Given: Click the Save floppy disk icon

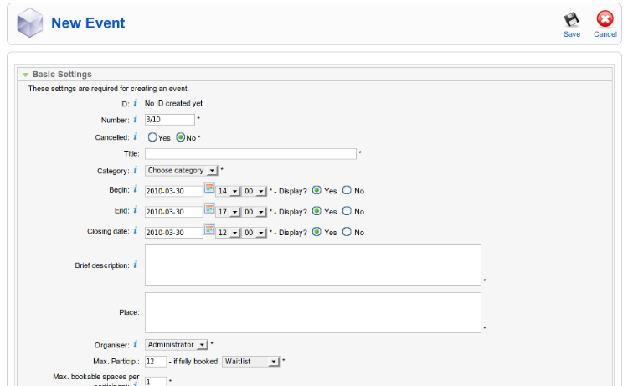Looking at the screenshot, I should 572,19.
